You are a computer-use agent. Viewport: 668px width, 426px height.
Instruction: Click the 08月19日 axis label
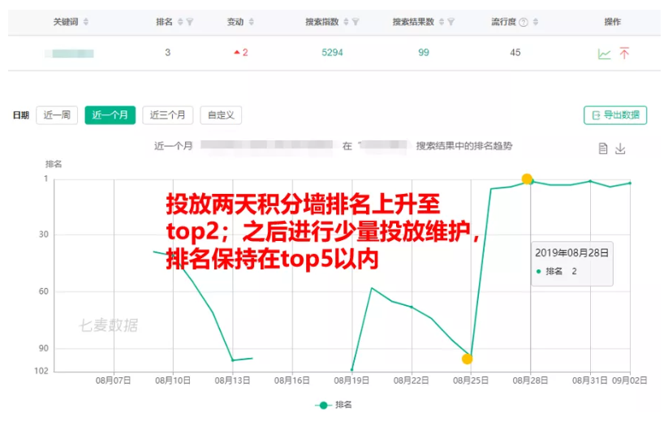pyautogui.click(x=351, y=381)
